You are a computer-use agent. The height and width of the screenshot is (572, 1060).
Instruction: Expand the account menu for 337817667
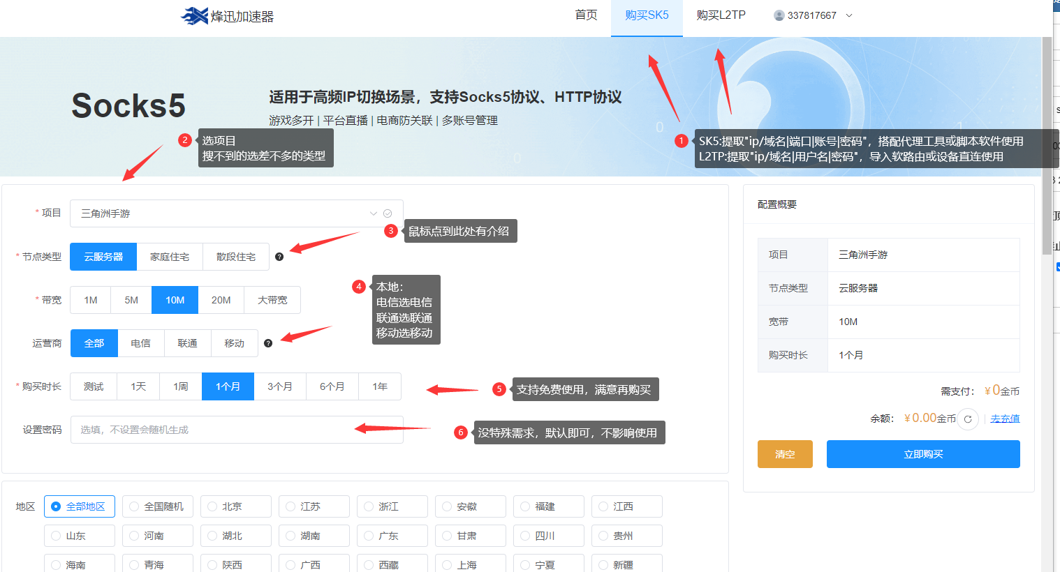tap(848, 15)
